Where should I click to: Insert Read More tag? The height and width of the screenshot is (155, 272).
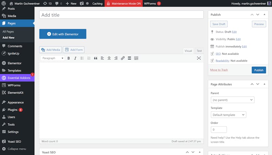[130, 58]
